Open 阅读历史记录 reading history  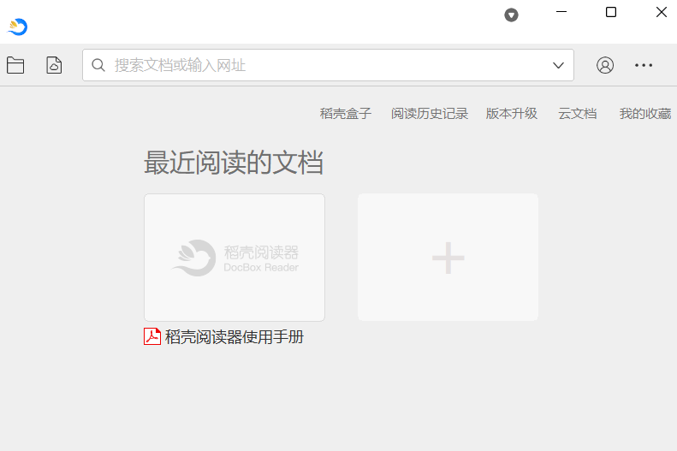coord(430,114)
